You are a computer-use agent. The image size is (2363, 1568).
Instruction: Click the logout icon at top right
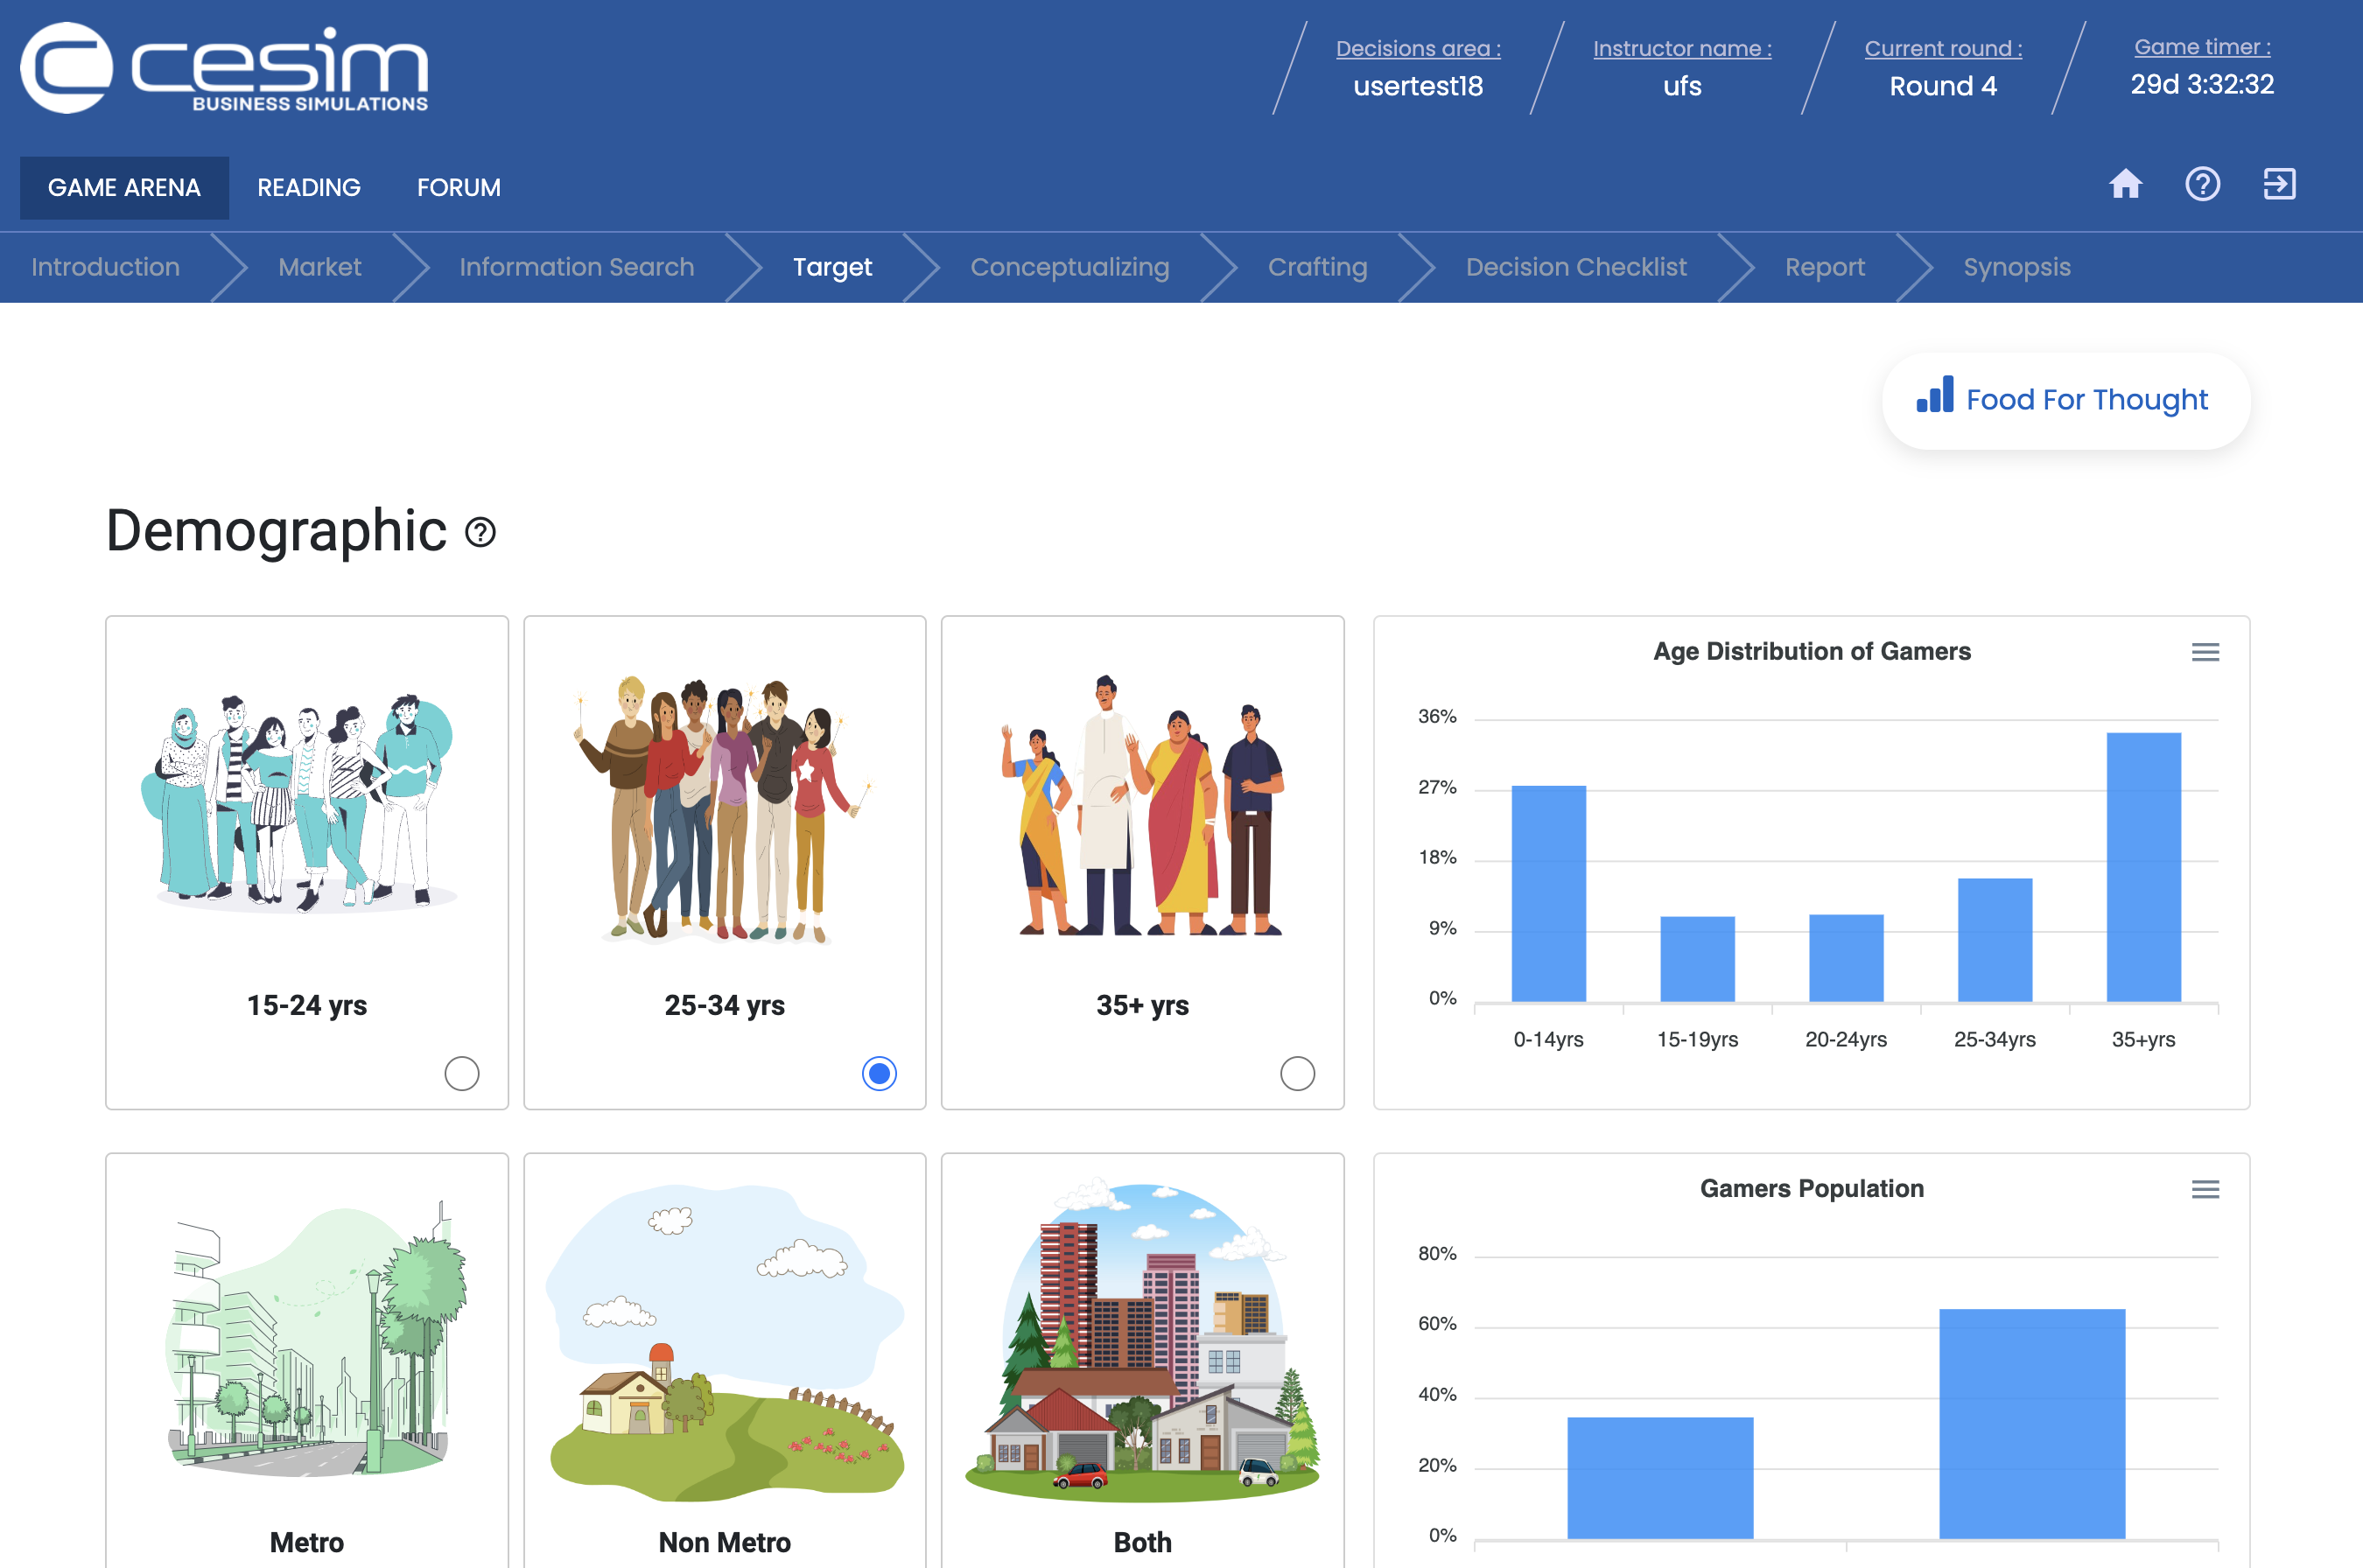pos(2280,185)
